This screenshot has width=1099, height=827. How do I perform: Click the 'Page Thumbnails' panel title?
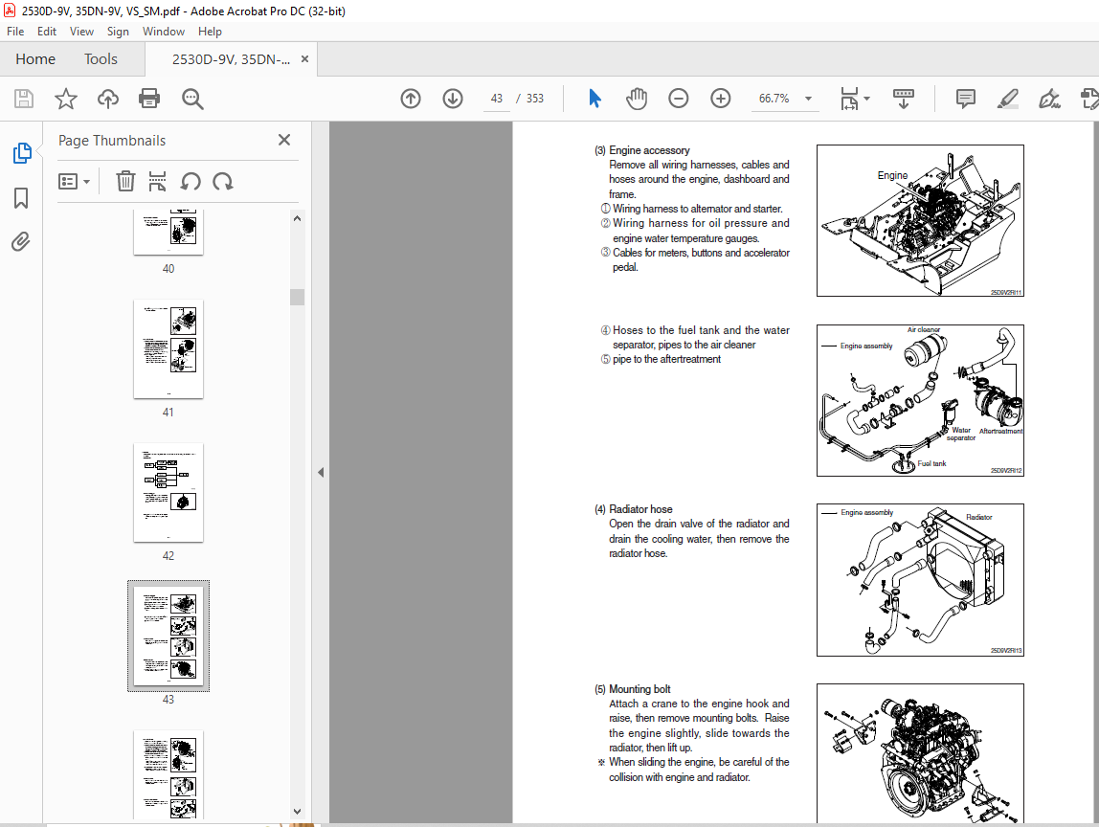[112, 141]
